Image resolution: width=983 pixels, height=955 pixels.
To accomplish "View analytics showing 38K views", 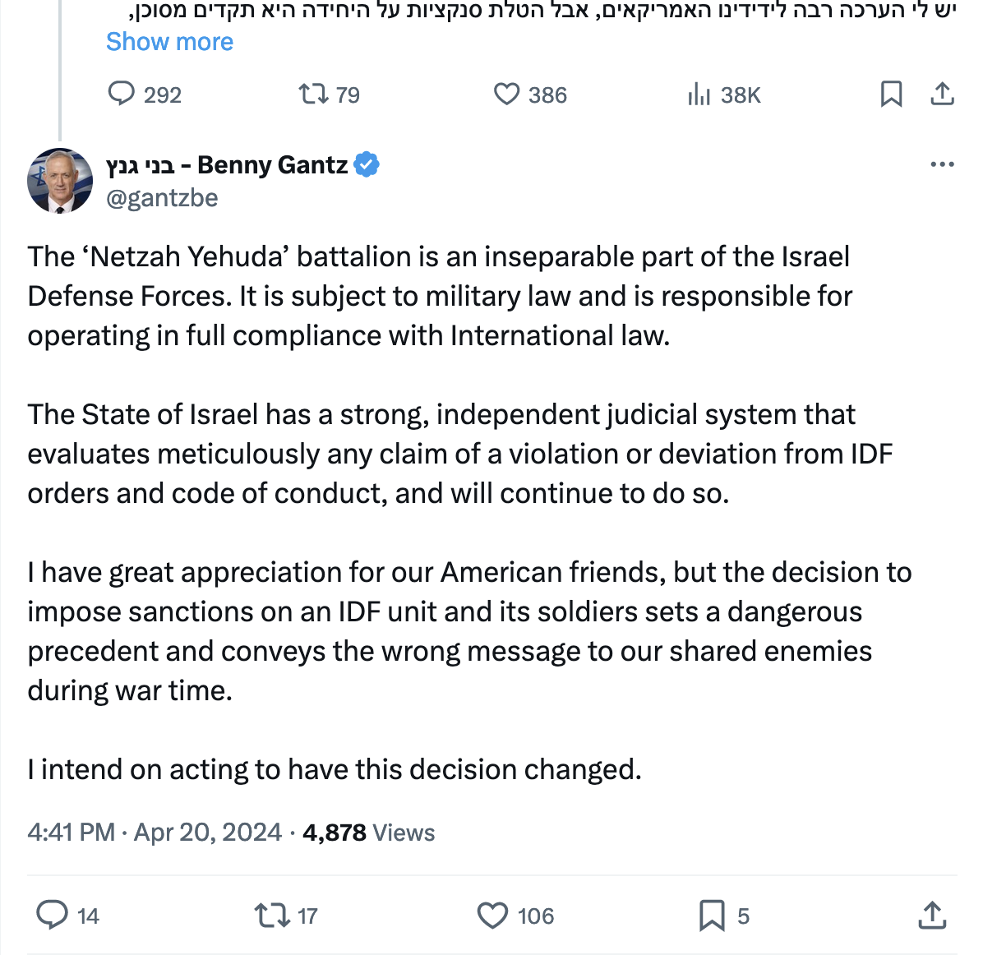I will click(699, 95).
